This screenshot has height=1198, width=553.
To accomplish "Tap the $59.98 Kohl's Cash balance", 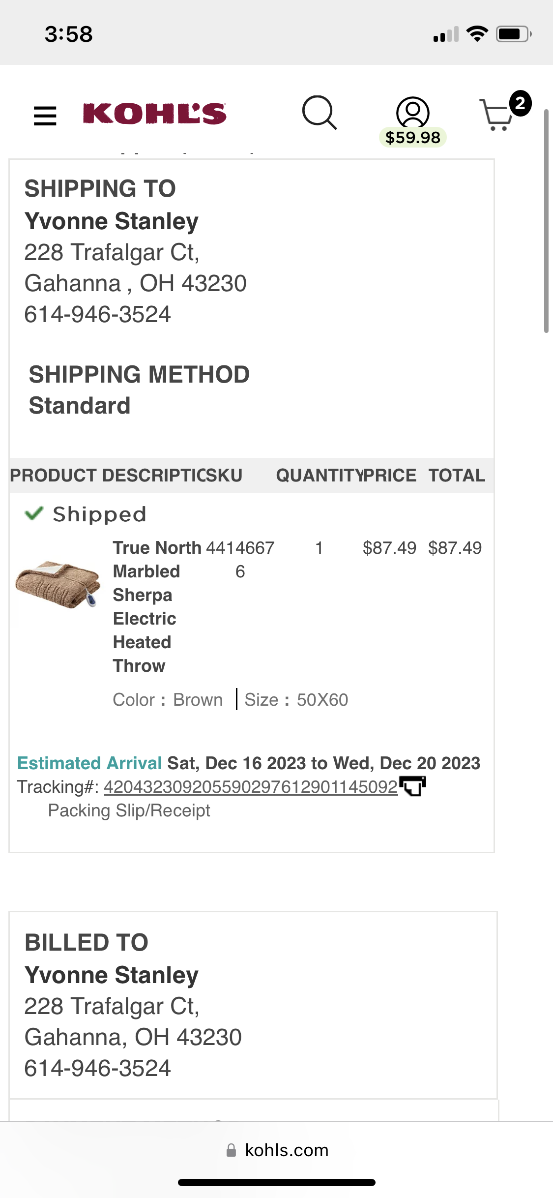I will tap(413, 137).
